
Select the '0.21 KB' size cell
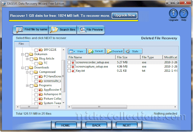point(122,71)
